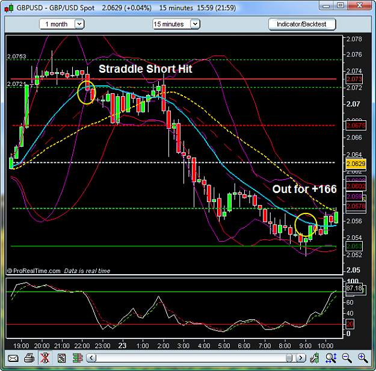Click scrollbar left arrow button

click(x=91, y=358)
